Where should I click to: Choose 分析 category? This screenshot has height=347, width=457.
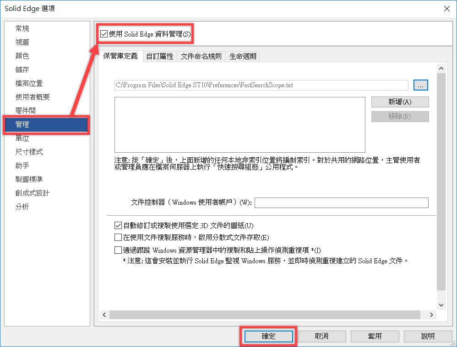pos(22,207)
